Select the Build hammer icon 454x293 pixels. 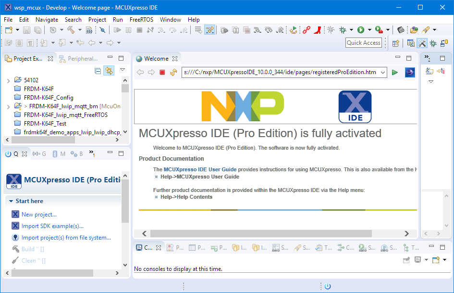point(71,30)
